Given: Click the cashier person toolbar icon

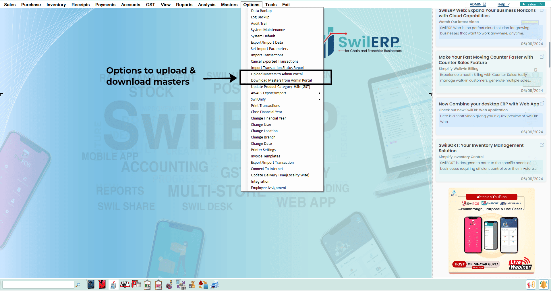Looking at the screenshot, I should tap(169, 284).
